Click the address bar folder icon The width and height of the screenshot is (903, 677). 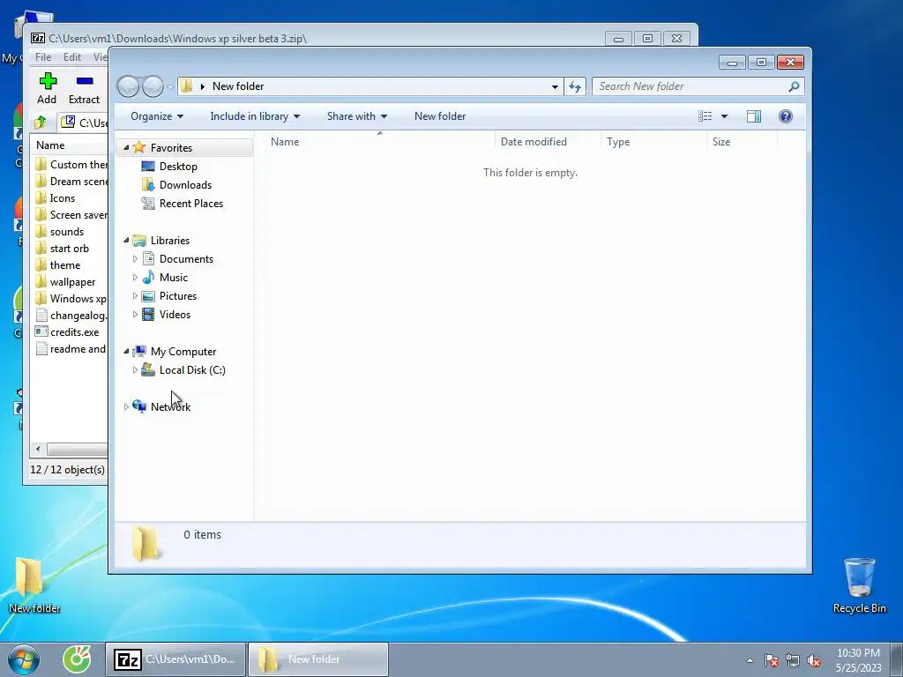pyautogui.click(x=187, y=86)
